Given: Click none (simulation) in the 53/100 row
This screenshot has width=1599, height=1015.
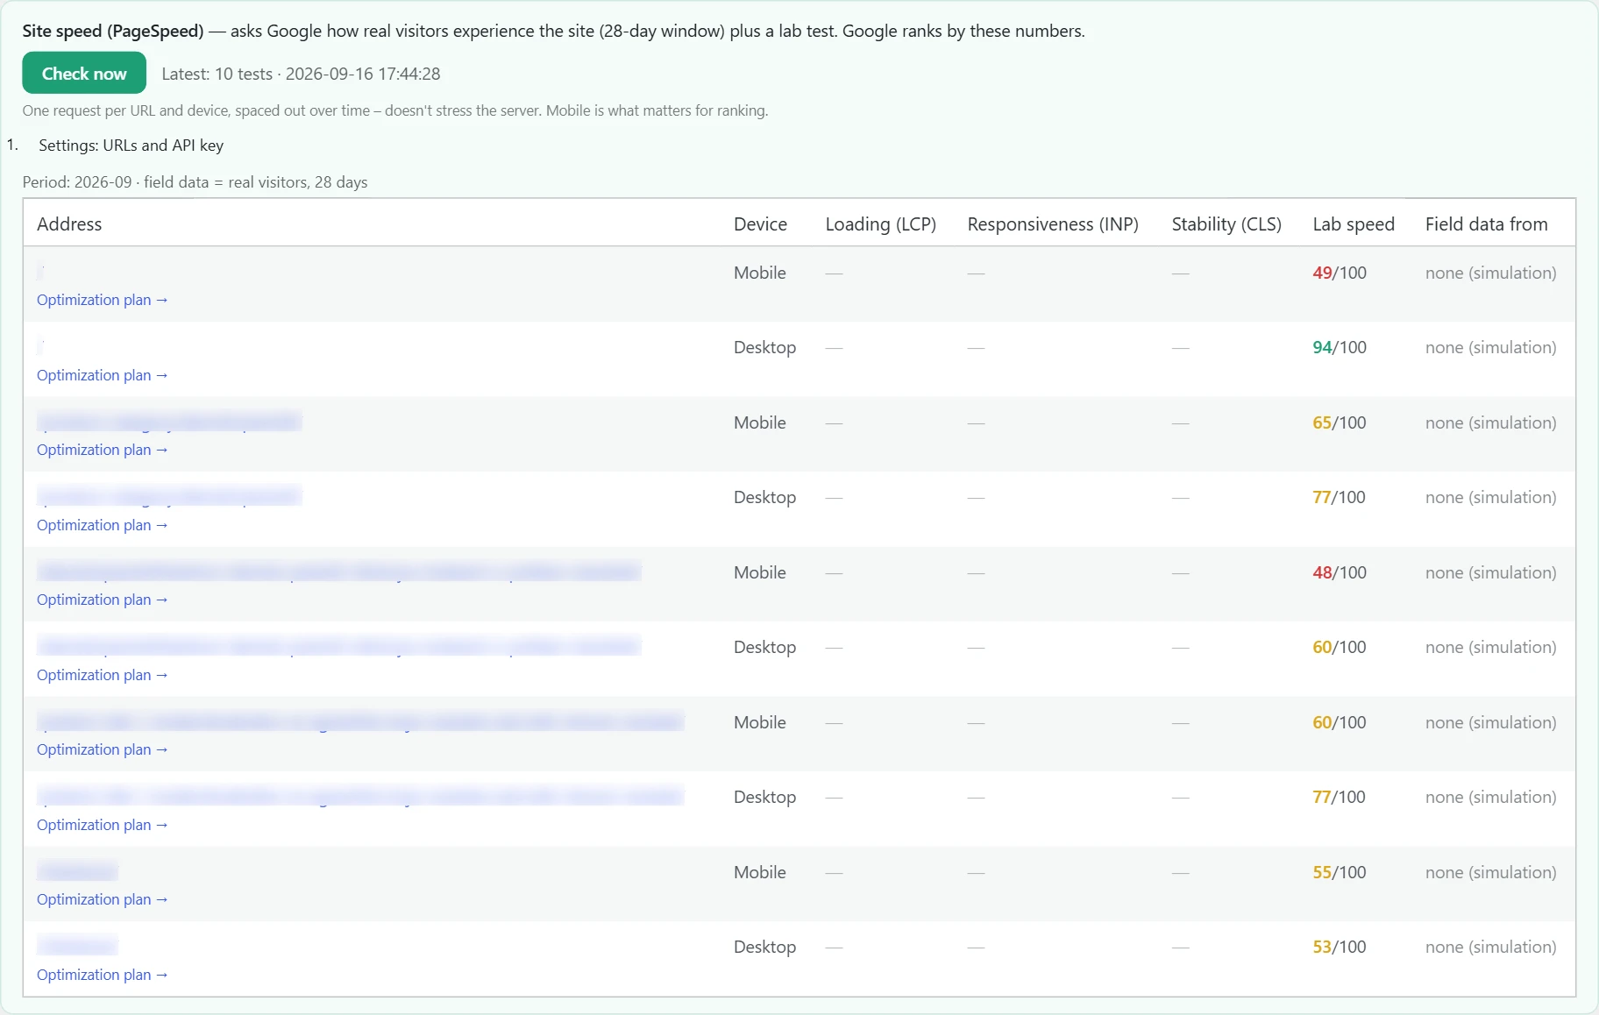Looking at the screenshot, I should pyautogui.click(x=1490, y=947).
